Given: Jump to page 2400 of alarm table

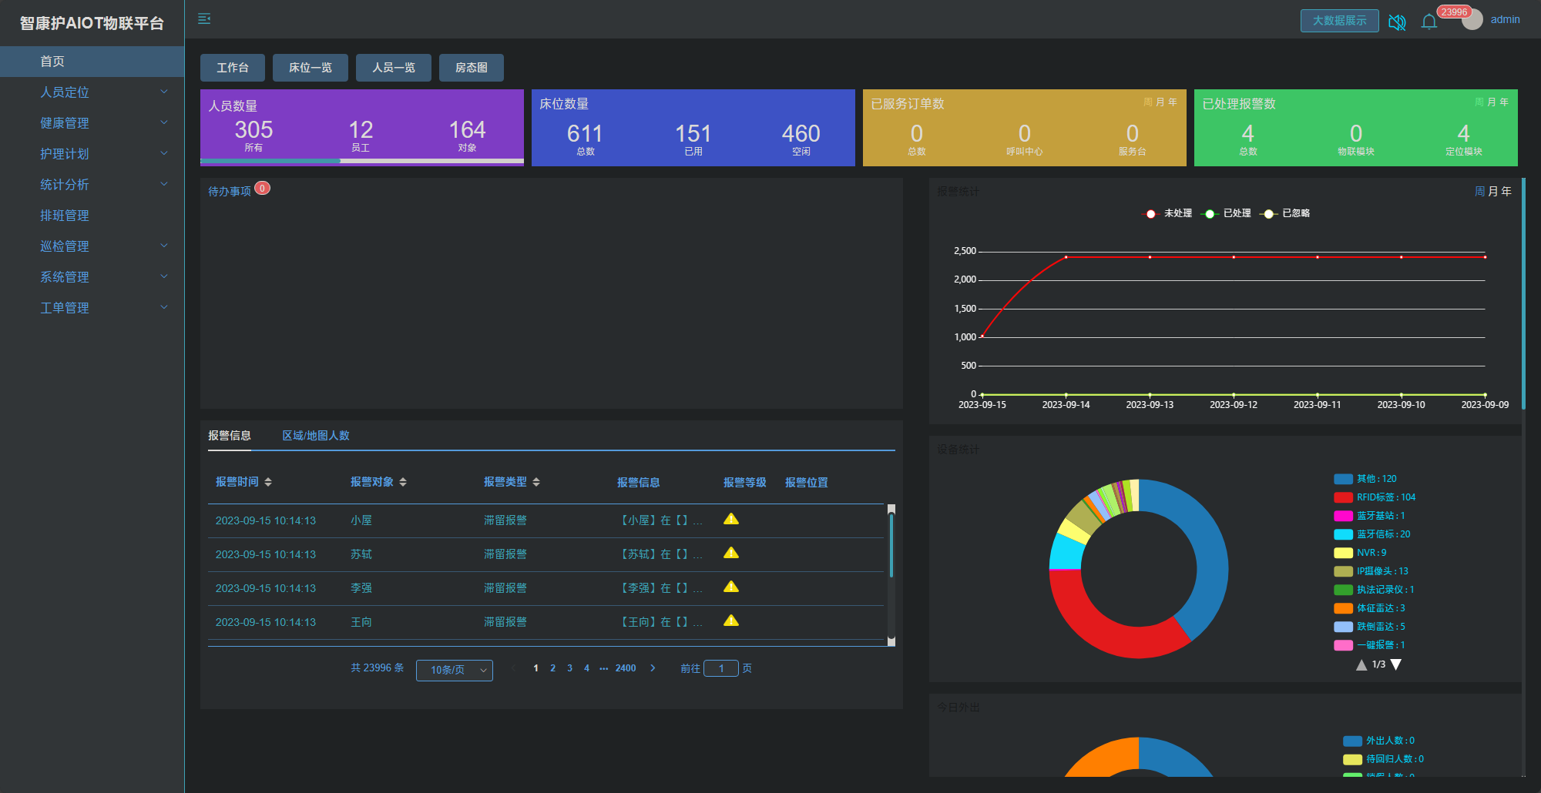Looking at the screenshot, I should [x=626, y=668].
